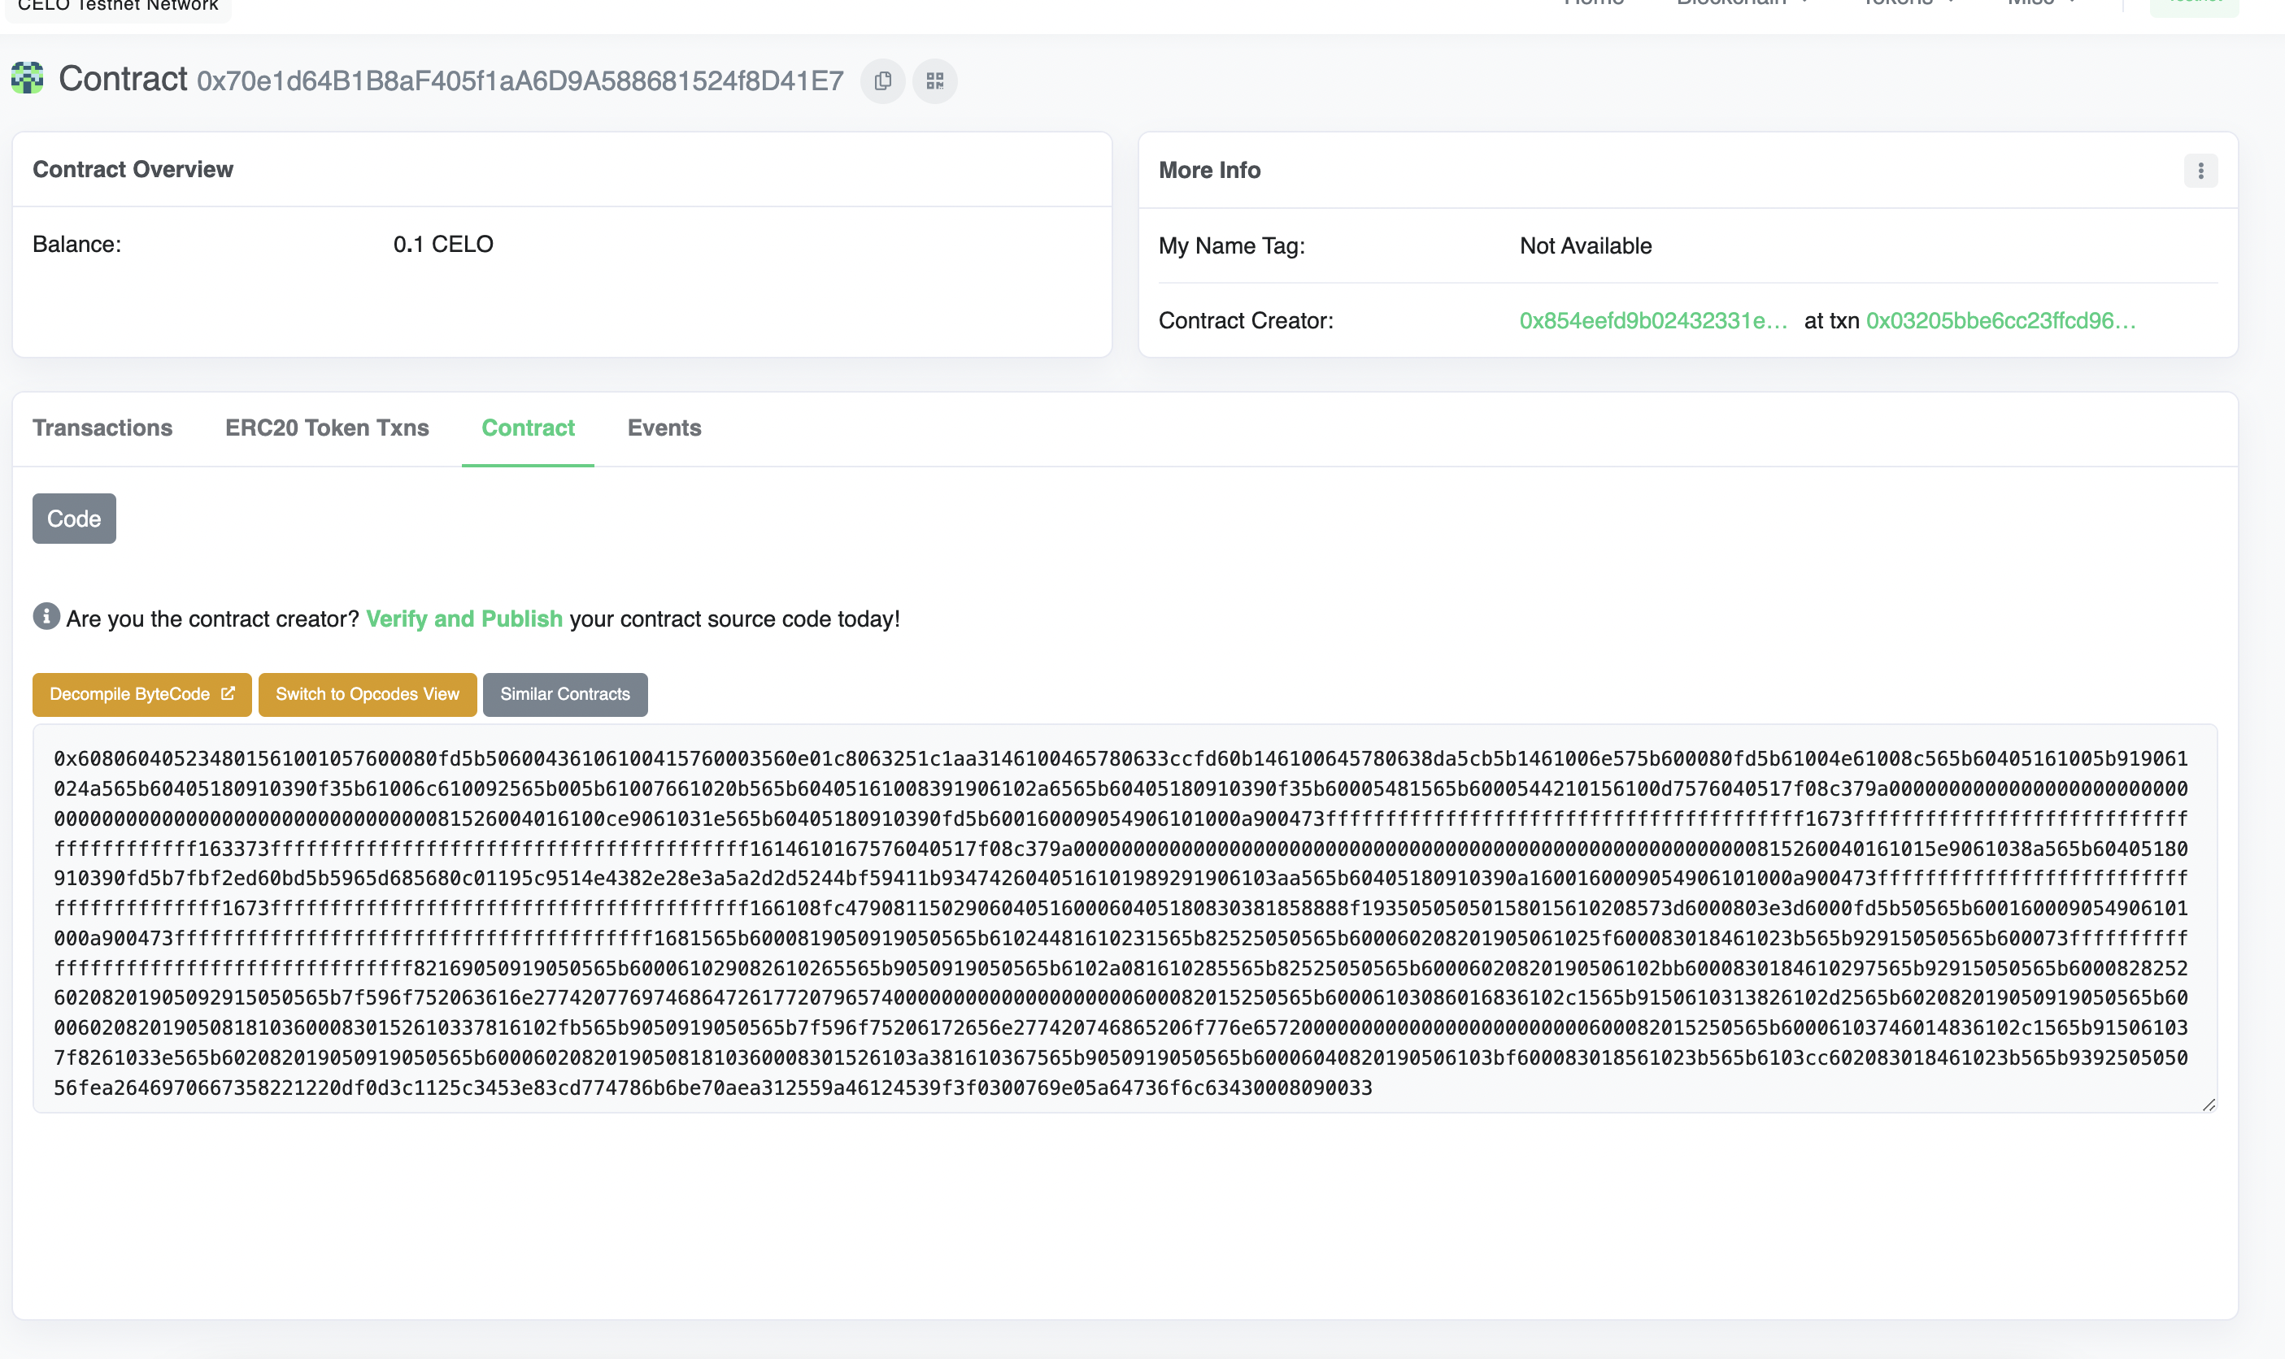Image resolution: width=2285 pixels, height=1359 pixels.
Task: Click the copy icon next to the address
Action: click(882, 80)
